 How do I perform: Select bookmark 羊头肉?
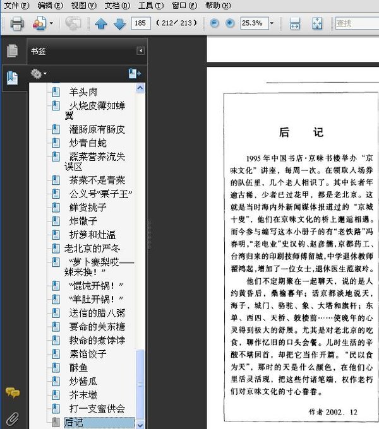click(x=83, y=92)
